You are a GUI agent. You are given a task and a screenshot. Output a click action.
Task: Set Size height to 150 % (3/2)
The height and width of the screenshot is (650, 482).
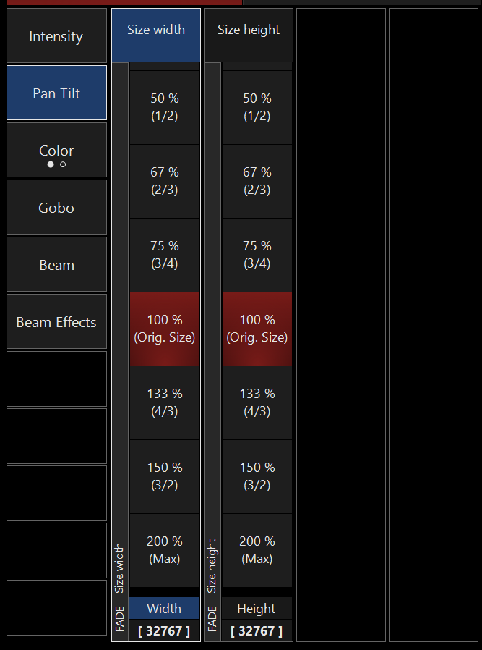pyautogui.click(x=257, y=476)
